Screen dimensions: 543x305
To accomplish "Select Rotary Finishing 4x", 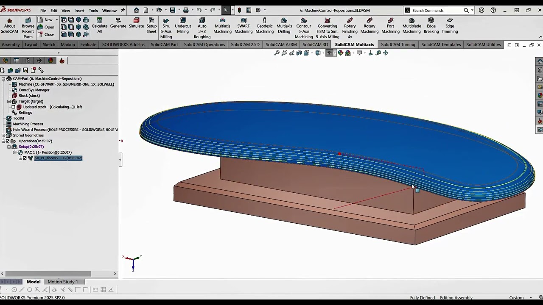I will click(x=350, y=28).
